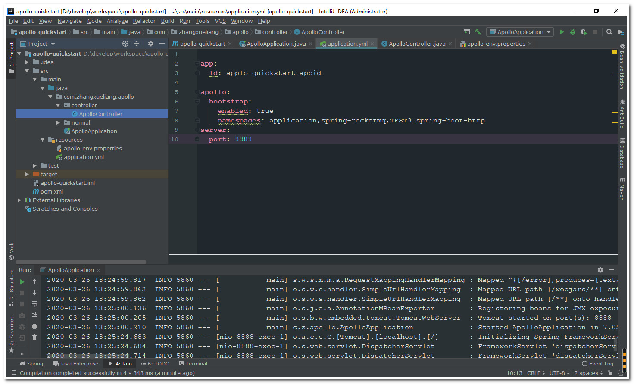This screenshot has height=384, width=634.
Task: Click the yellow inspection indicator square
Action: click(x=615, y=52)
